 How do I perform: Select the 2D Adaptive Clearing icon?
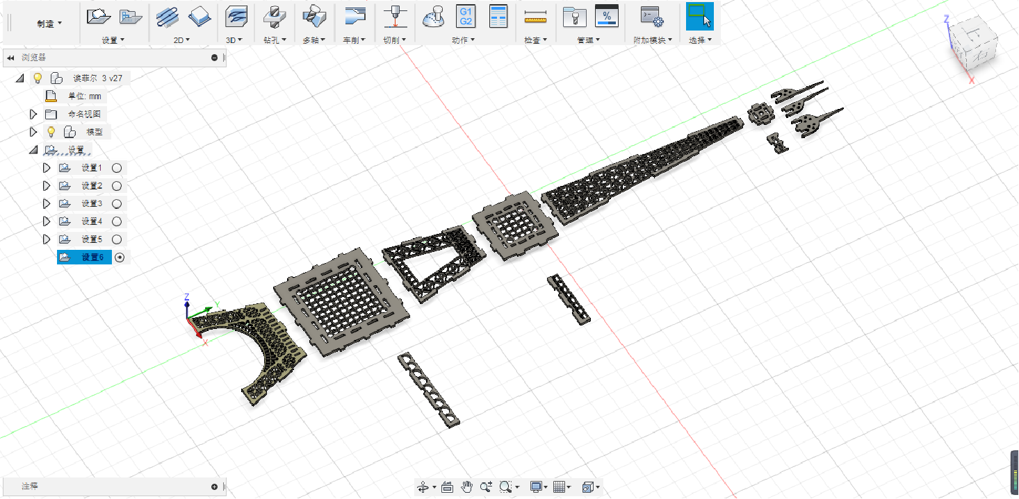point(167,15)
